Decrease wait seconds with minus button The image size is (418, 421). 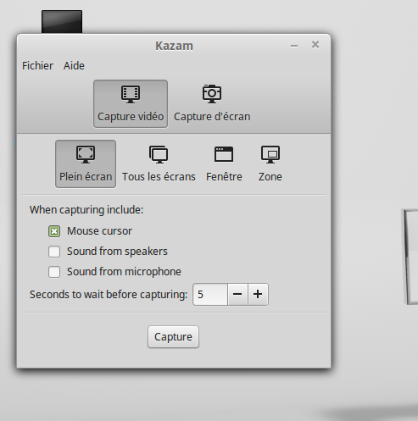pos(237,295)
